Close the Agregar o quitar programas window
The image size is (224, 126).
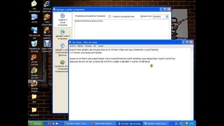coord(169,9)
